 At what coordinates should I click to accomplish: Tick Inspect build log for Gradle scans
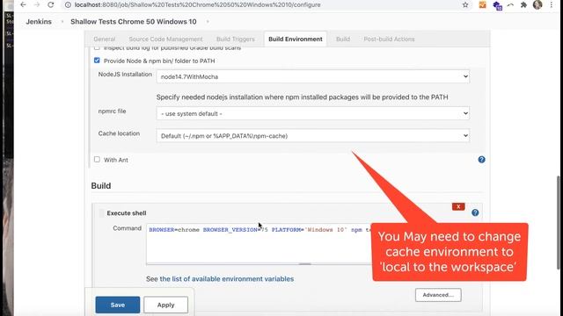tap(97, 47)
